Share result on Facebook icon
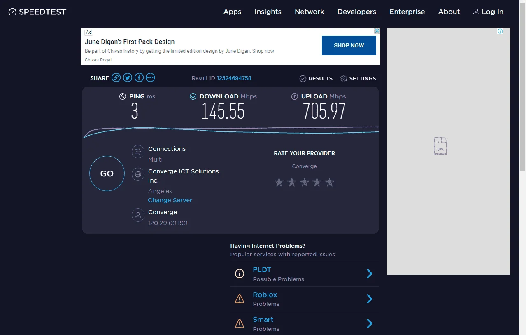Viewport: 526px width, 335px height. pos(139,77)
